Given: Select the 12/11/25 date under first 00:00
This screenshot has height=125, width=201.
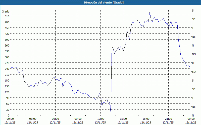Looking at the screenshot, I should [x=10, y=122].
